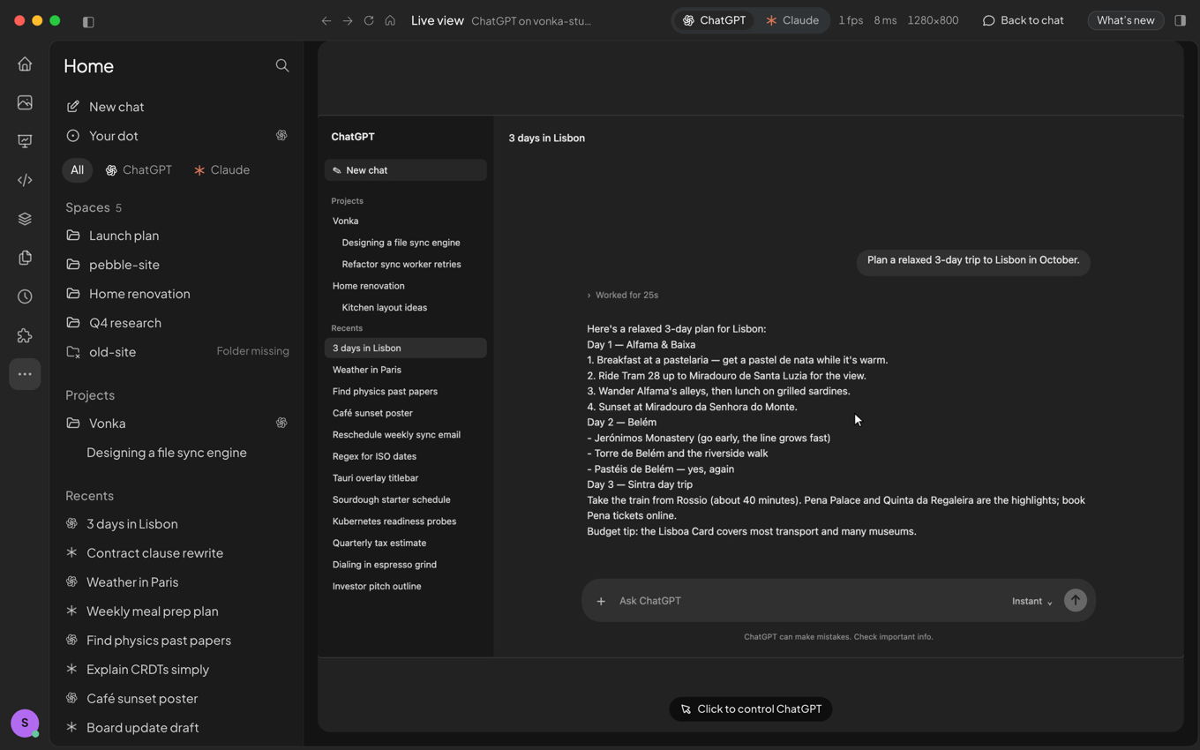The width and height of the screenshot is (1200, 750).
Task: Expand the Worked for 25s details
Action: (x=623, y=295)
